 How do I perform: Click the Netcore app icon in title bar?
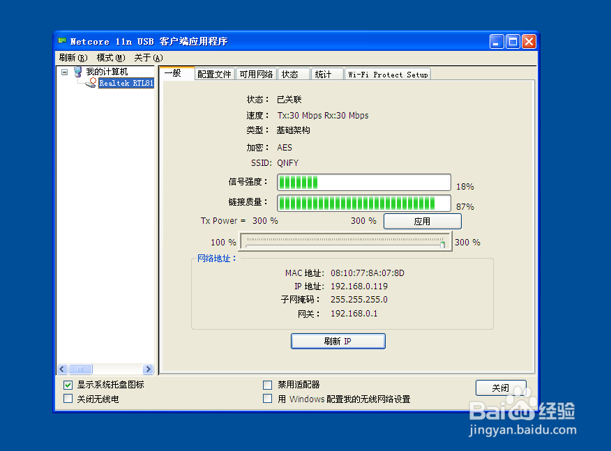pyautogui.click(x=62, y=40)
